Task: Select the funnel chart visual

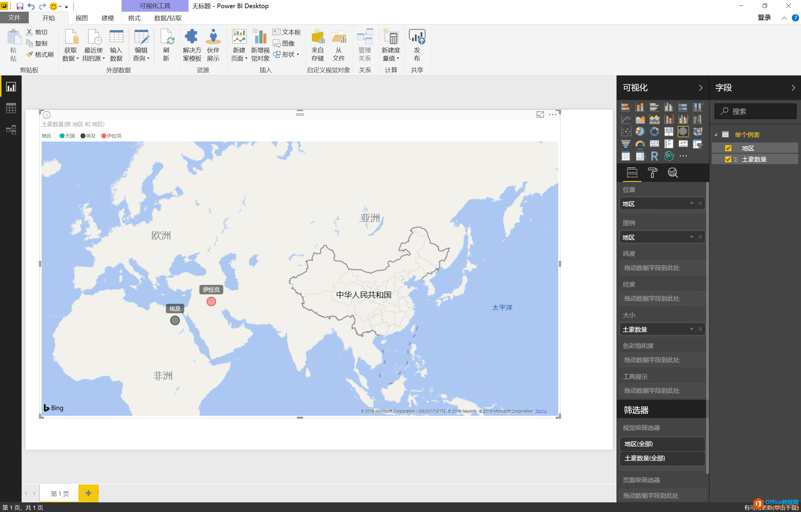Action: click(626, 144)
